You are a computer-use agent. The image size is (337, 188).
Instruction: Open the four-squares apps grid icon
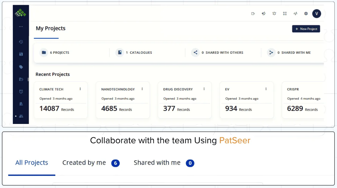coord(285,13)
